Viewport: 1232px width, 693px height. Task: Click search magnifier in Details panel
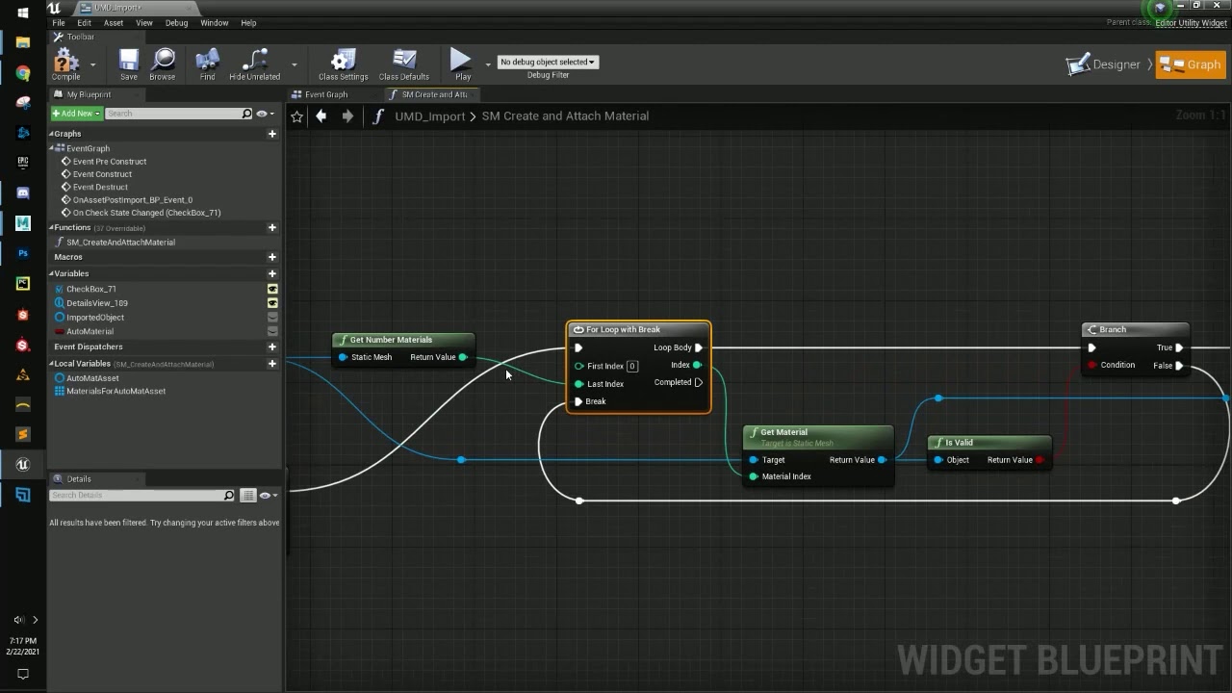point(228,496)
